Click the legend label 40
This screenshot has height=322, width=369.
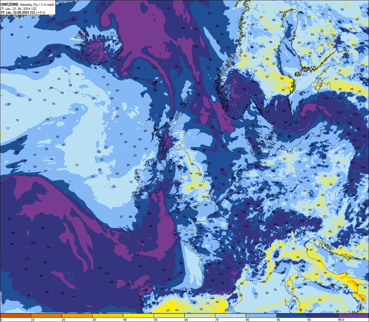125,320
